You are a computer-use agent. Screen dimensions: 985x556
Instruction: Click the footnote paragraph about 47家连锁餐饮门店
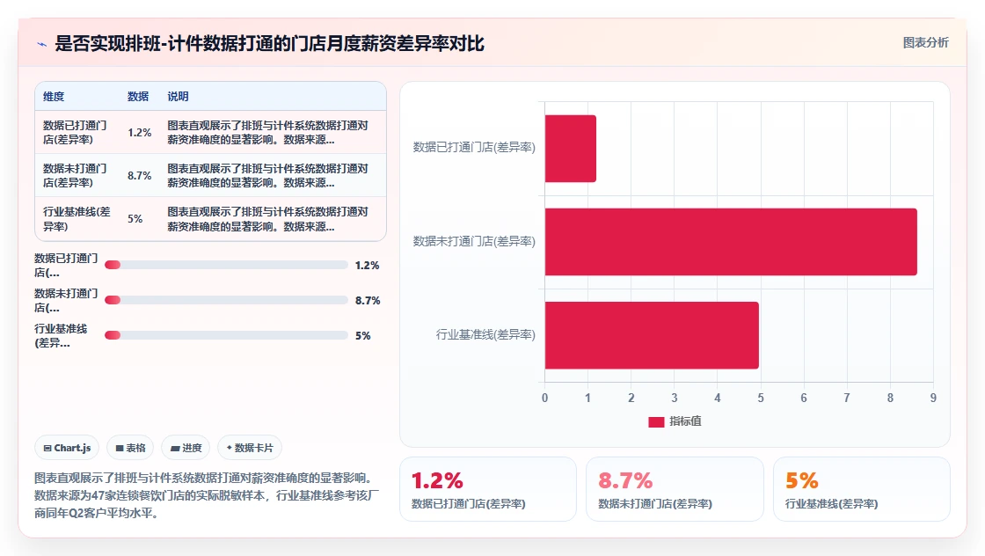[207, 495]
